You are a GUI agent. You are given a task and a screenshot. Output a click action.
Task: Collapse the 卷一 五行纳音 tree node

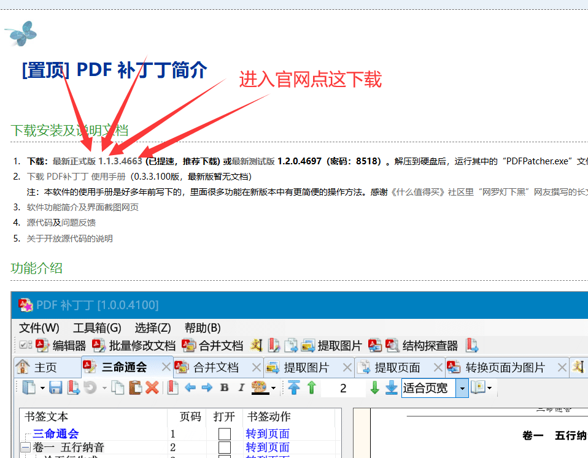25,448
